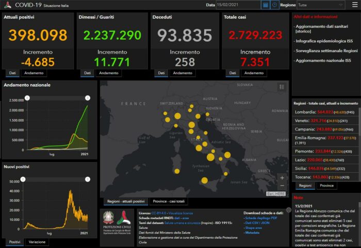Select Dati tab under Deceduti
Viewport: 361px width, 248px height.
click(161, 73)
